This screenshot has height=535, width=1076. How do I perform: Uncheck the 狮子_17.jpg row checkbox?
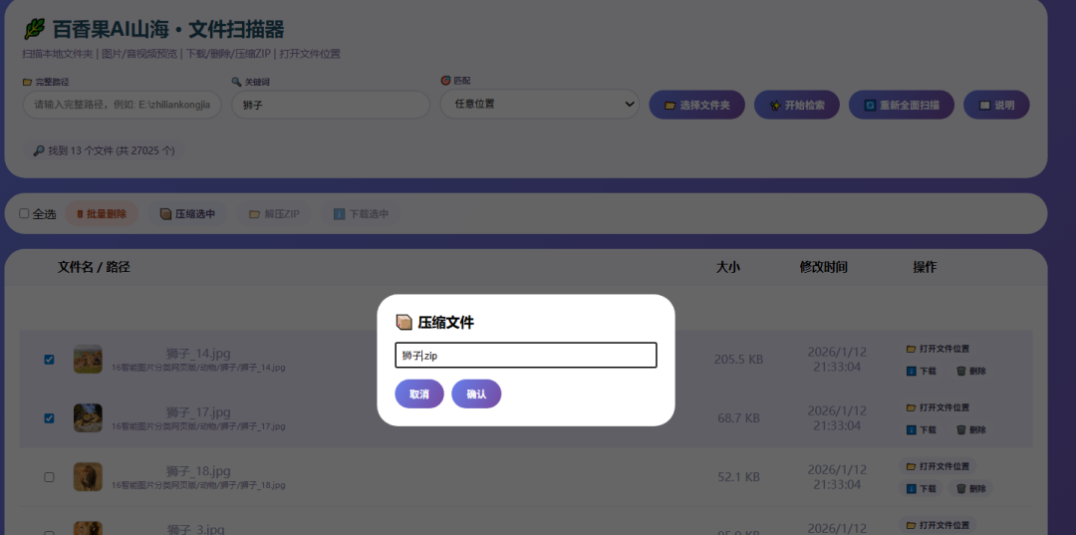pyautogui.click(x=49, y=418)
